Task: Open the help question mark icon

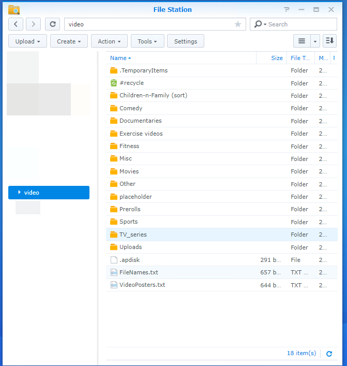Action: [x=286, y=9]
